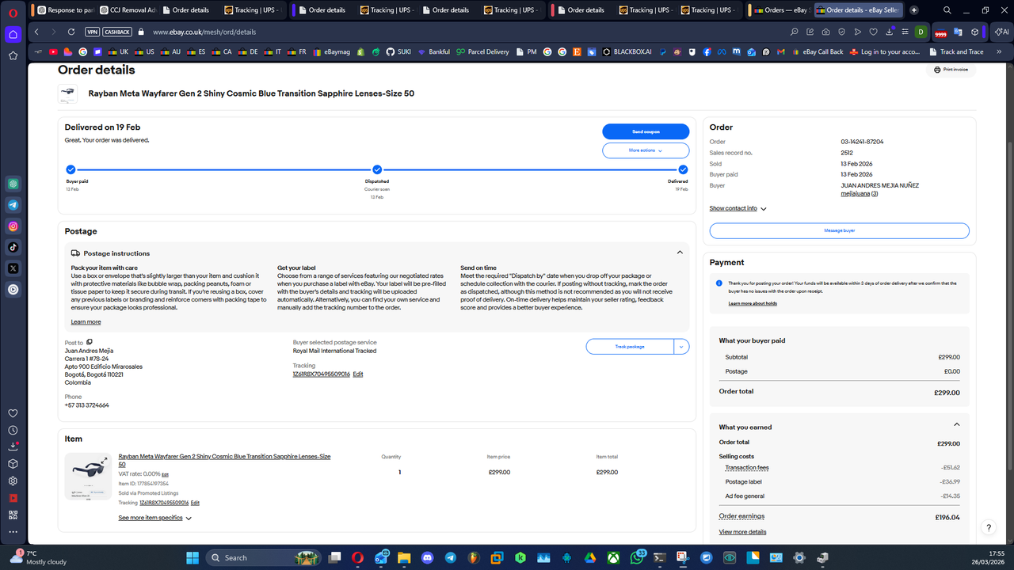Open the Rayban Meta Wayfarer listing title link

[x=224, y=460]
